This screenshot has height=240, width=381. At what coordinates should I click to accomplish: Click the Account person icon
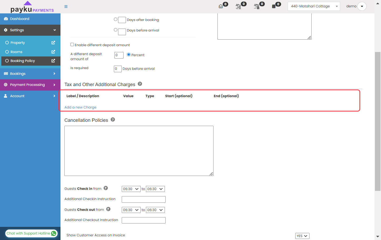coord(6,96)
